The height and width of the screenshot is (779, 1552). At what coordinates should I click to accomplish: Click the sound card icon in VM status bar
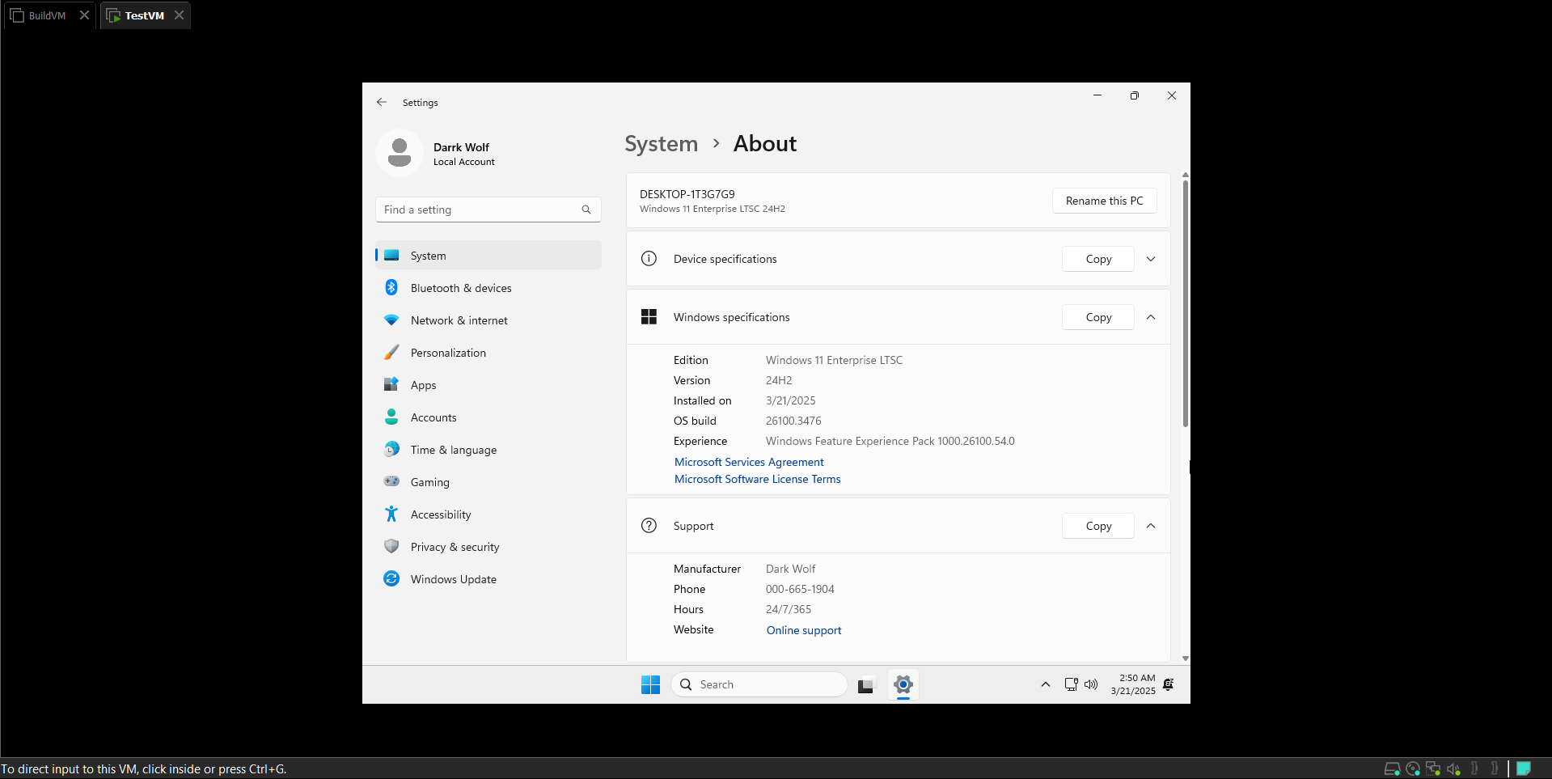click(x=1453, y=768)
